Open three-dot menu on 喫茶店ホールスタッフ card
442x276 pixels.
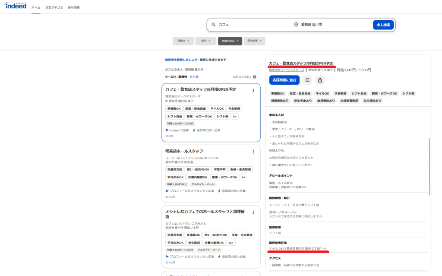[253, 152]
